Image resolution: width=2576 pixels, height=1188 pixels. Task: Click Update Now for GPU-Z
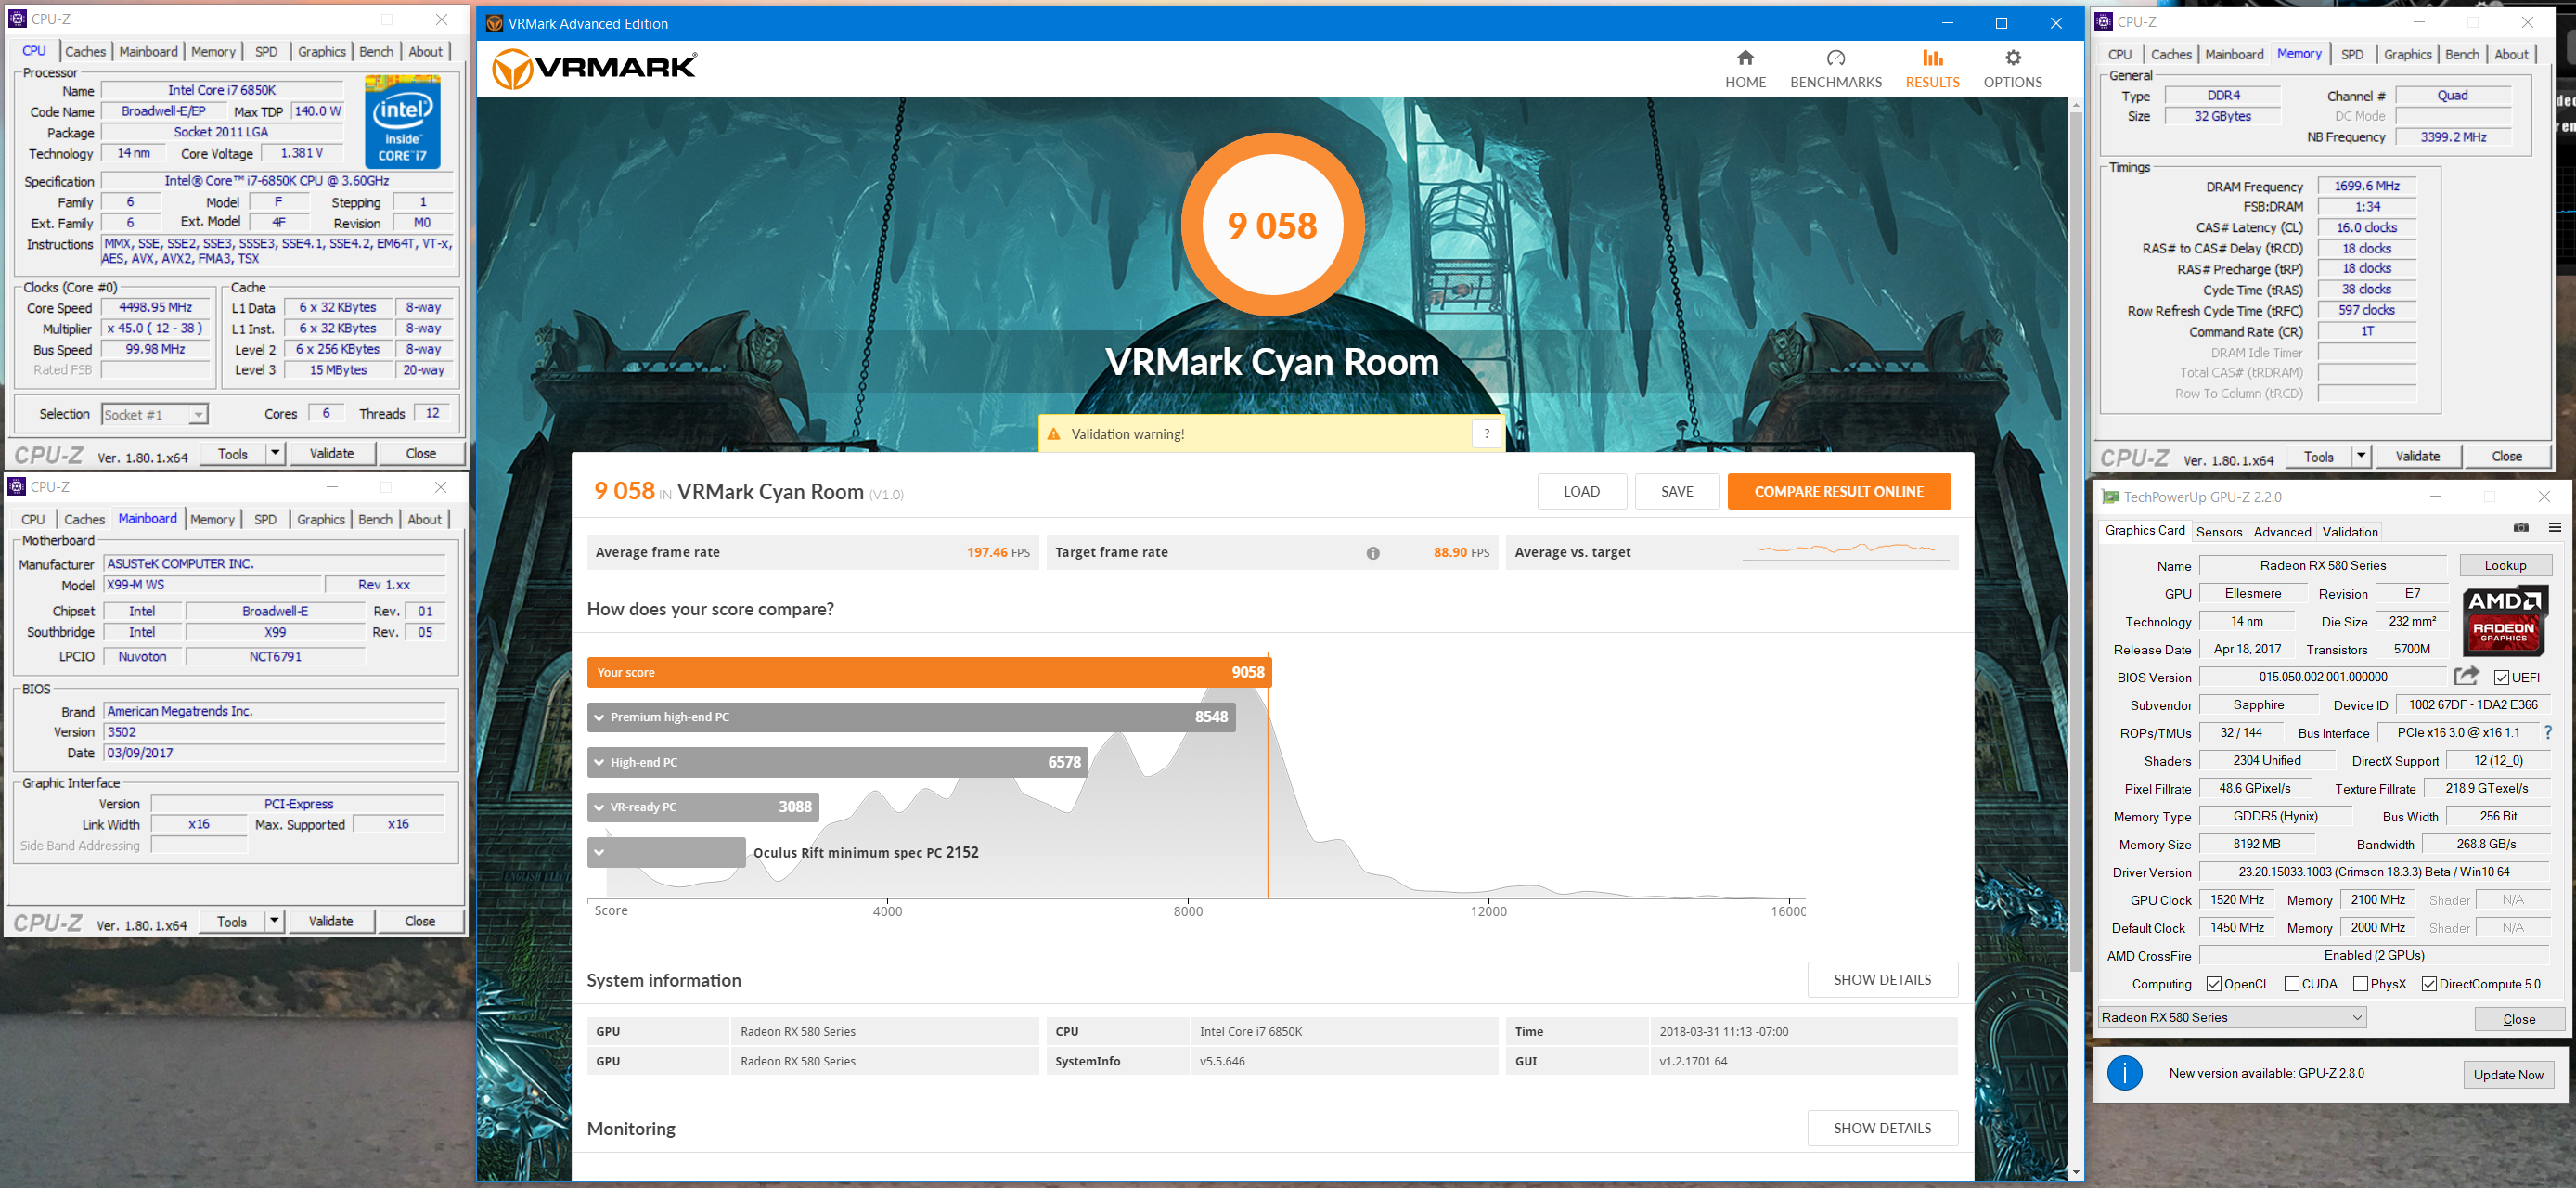[2508, 1075]
